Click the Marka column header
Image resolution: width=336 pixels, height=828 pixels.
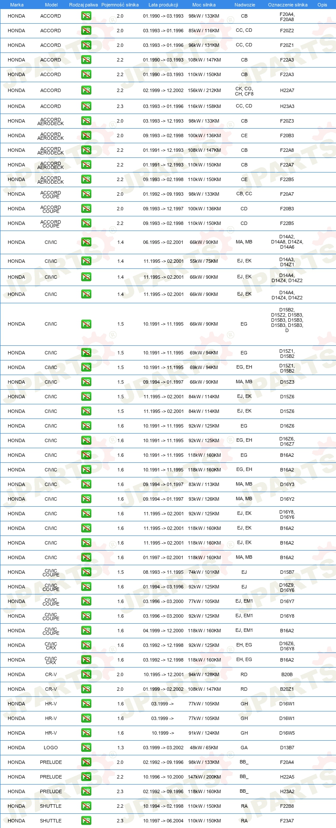pyautogui.click(x=17, y=5)
